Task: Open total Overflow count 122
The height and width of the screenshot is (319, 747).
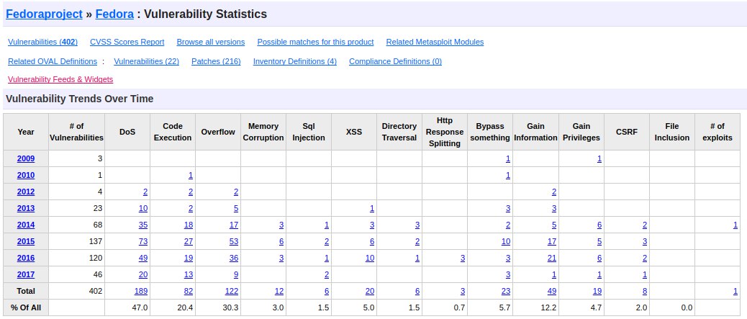Action: tap(232, 291)
